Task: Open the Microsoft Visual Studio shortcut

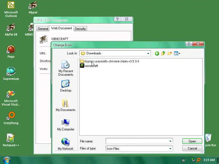Action: (11, 98)
